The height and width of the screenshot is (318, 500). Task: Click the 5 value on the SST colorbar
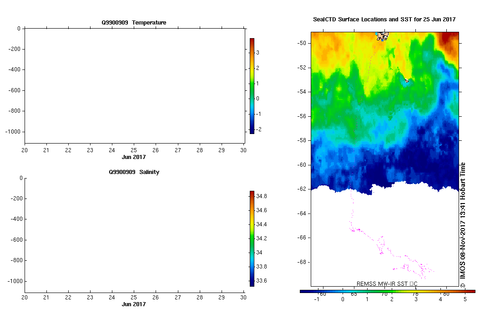[465, 299]
